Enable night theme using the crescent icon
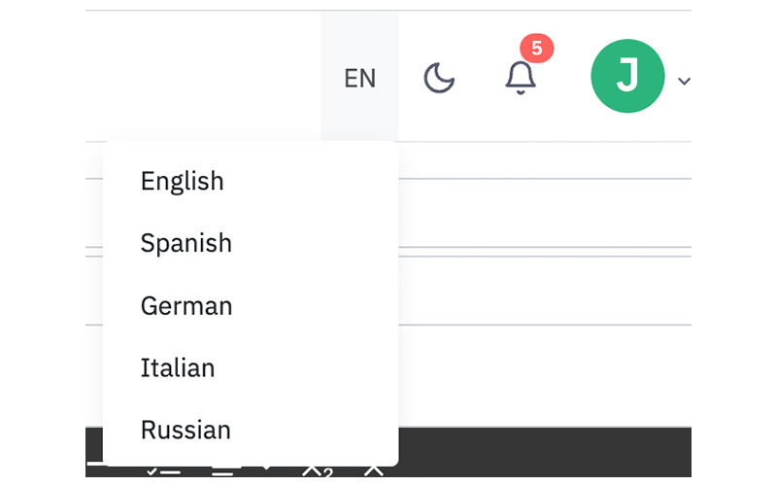Screen dimensions: 777x486 (439, 78)
